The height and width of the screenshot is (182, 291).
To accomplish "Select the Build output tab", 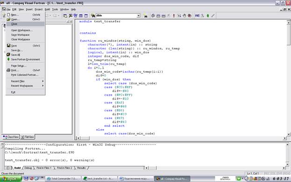I will pos(17,168).
